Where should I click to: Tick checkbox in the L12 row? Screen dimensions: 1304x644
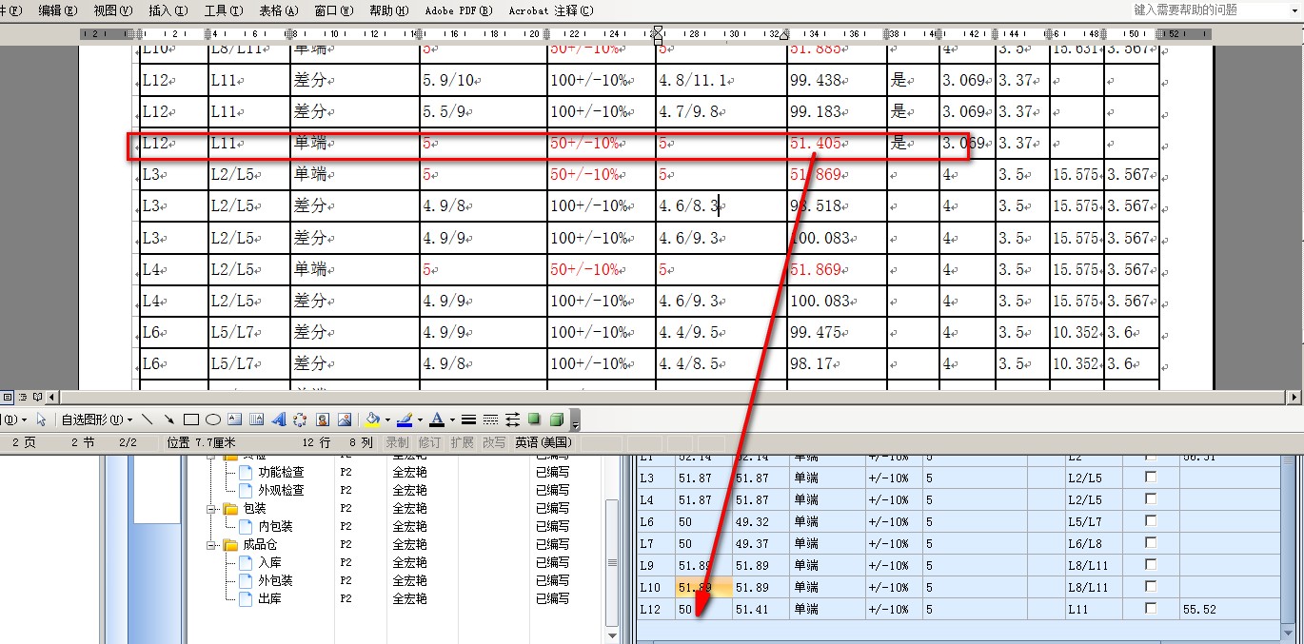tap(1151, 609)
